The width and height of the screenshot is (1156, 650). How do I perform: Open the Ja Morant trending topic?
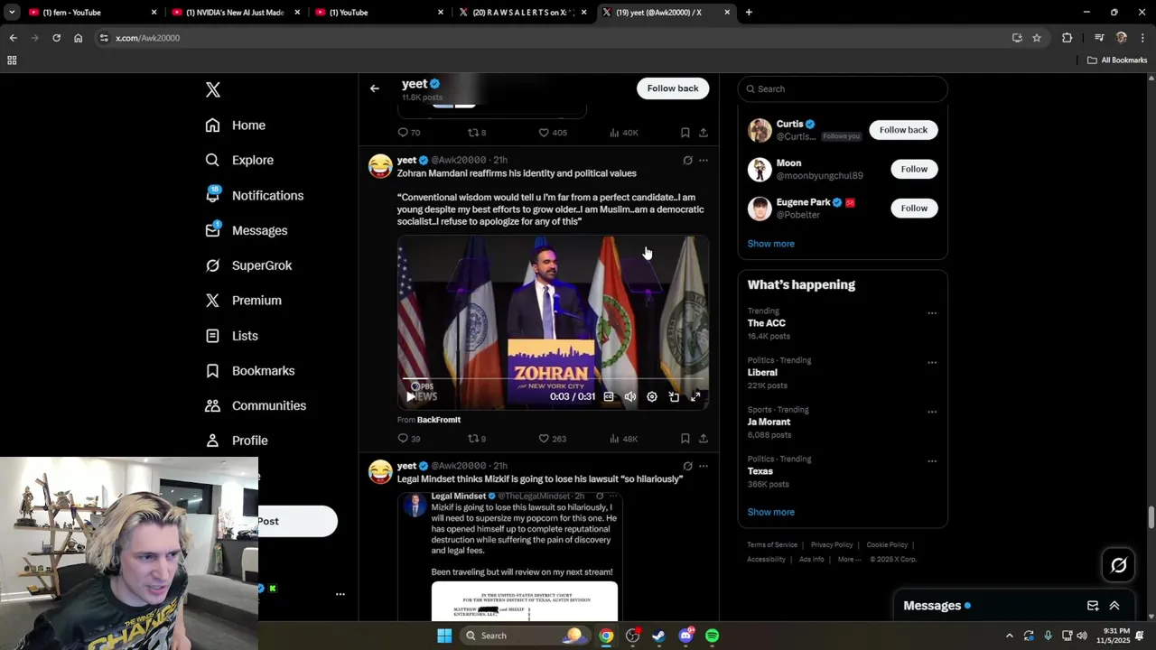[769, 422]
